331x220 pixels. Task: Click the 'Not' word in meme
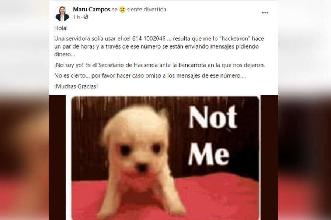click(213, 117)
